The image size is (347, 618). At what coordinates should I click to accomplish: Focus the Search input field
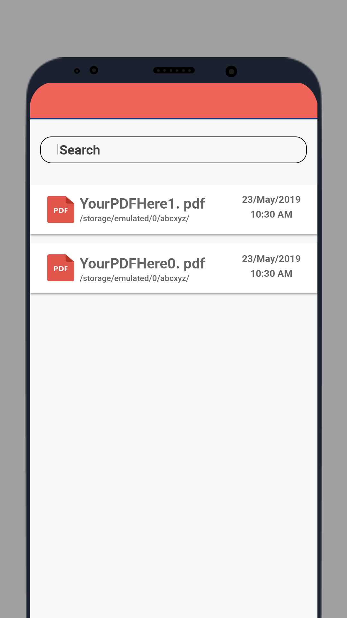173,150
